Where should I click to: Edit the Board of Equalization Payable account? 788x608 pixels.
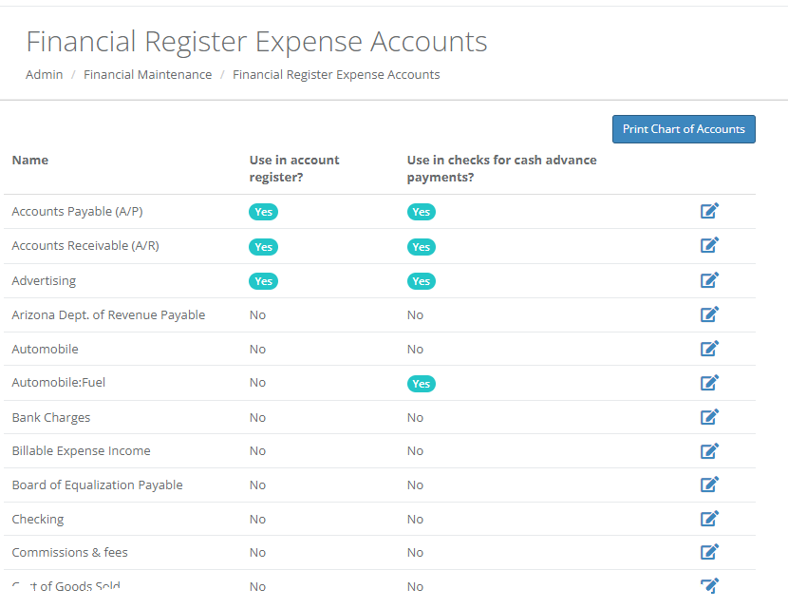coord(709,484)
